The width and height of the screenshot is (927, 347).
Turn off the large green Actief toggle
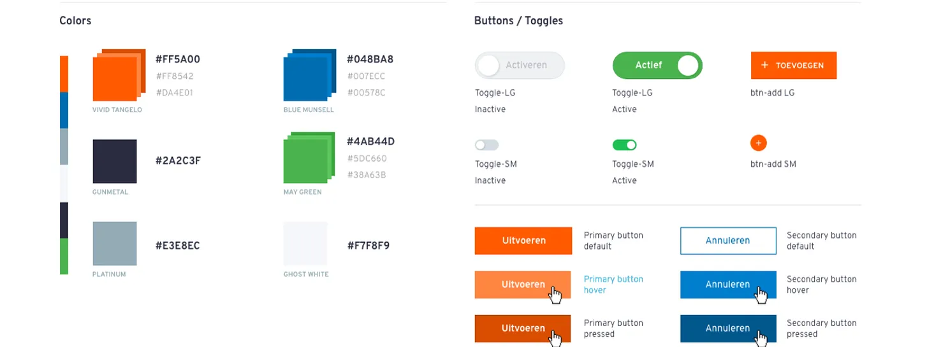click(657, 66)
